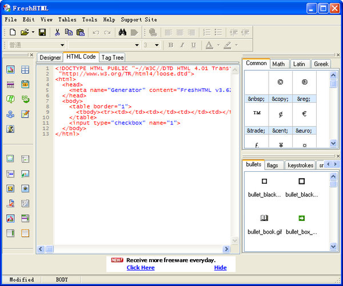343x286 pixels.
Task: Open the font size dropdown showing 3
Action: point(157,45)
